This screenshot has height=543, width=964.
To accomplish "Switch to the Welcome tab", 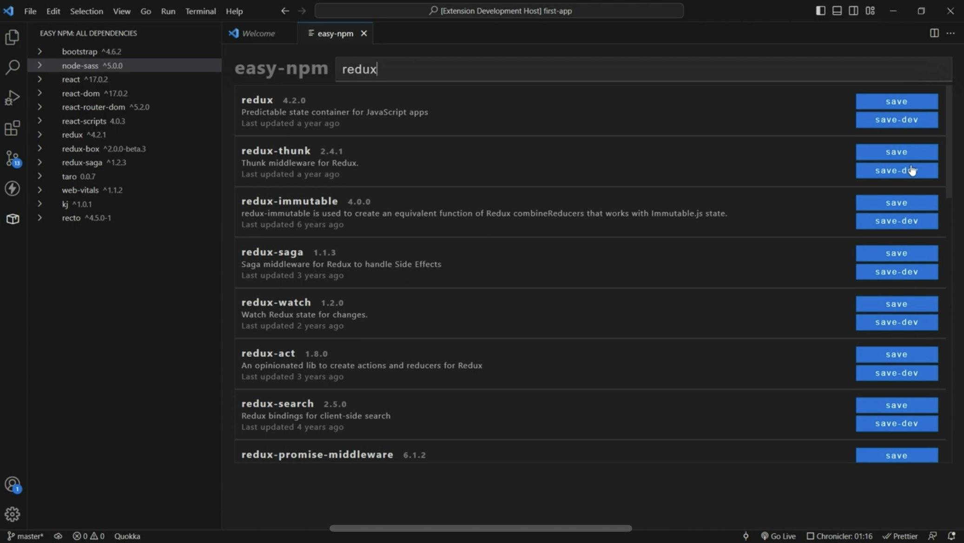I will pyautogui.click(x=259, y=33).
